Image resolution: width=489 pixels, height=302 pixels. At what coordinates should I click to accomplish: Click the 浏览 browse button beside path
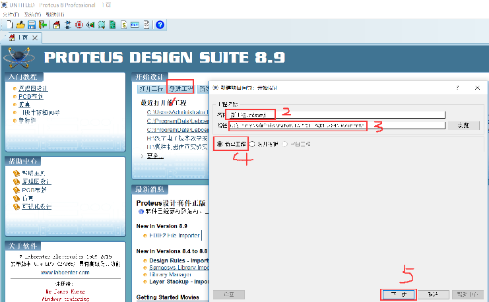pos(463,125)
